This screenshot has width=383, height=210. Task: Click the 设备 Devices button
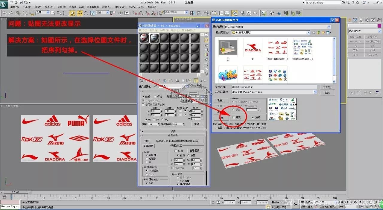click(x=221, y=101)
